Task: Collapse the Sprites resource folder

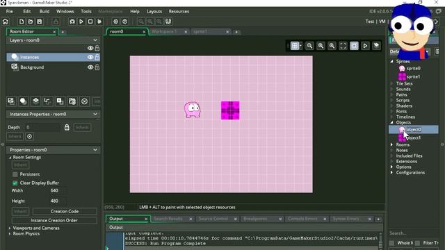Action: click(392, 61)
